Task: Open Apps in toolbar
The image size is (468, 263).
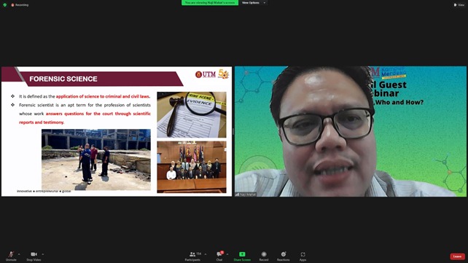Action: coord(303,256)
